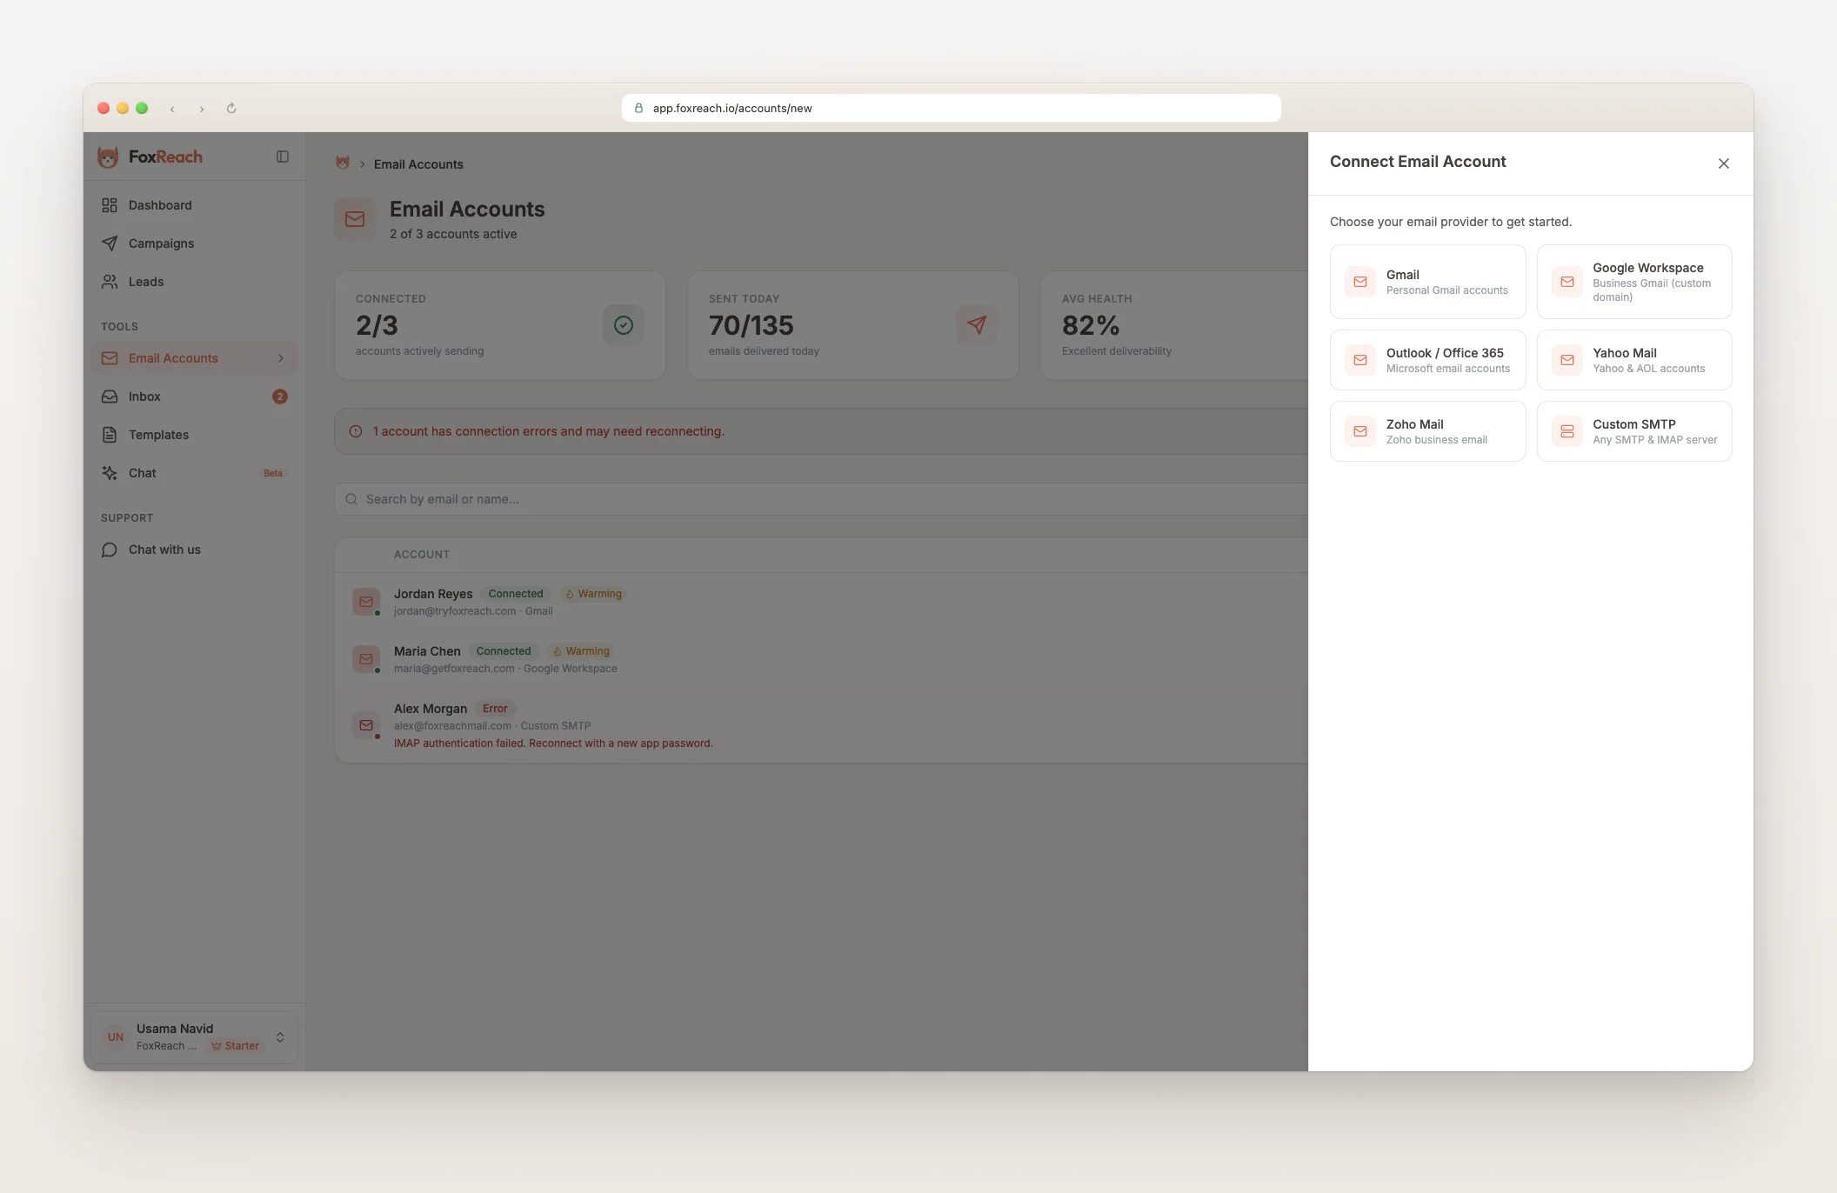Click the Custom SMTP server icon
The image size is (1837, 1193).
click(1566, 431)
